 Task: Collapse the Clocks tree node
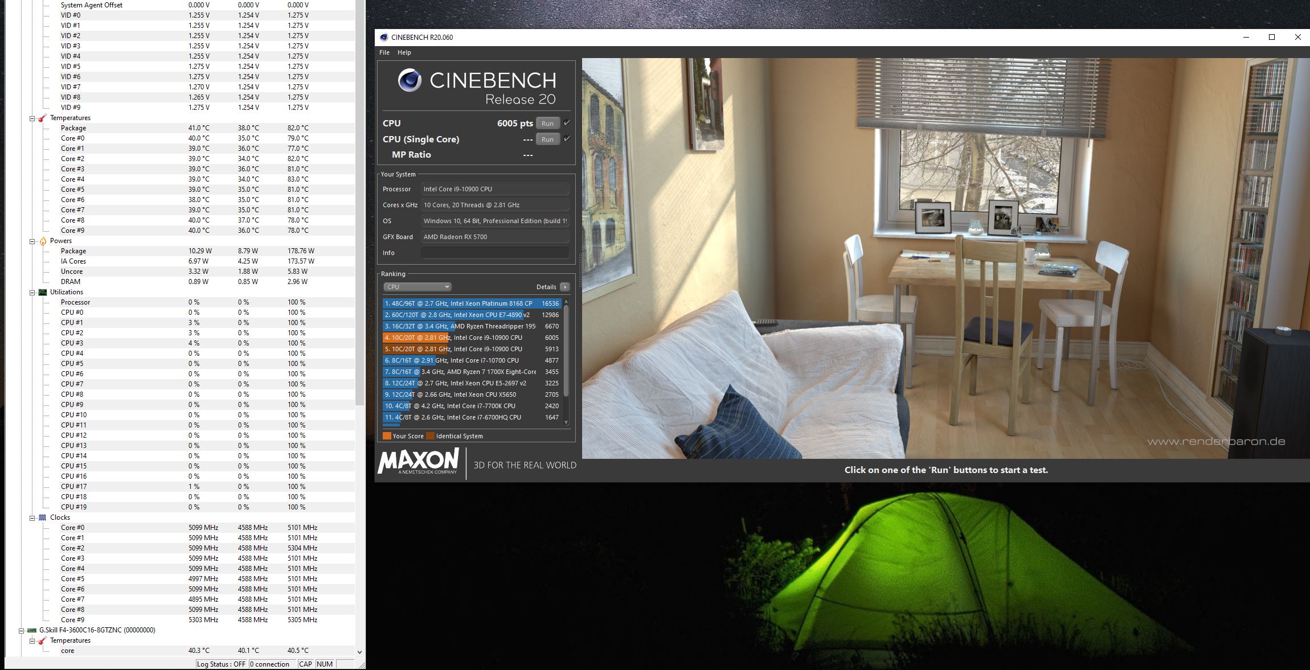point(32,518)
